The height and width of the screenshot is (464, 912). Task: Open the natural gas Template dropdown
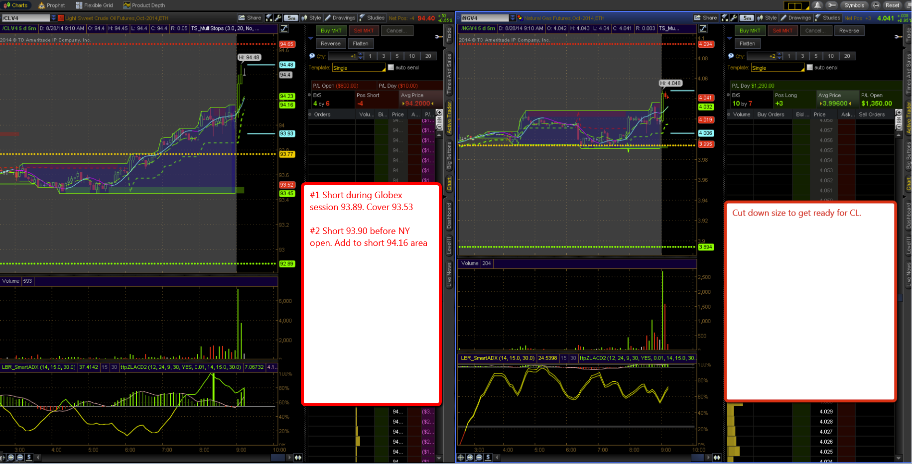[x=778, y=68]
